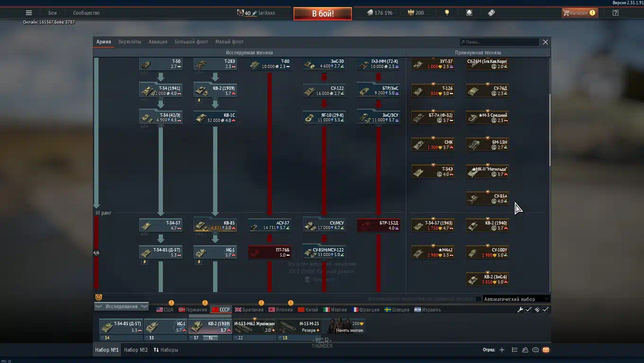Select the КВ-85 vehicle
Image resolution: width=644 pixels, height=363 pixels.
[x=215, y=225]
